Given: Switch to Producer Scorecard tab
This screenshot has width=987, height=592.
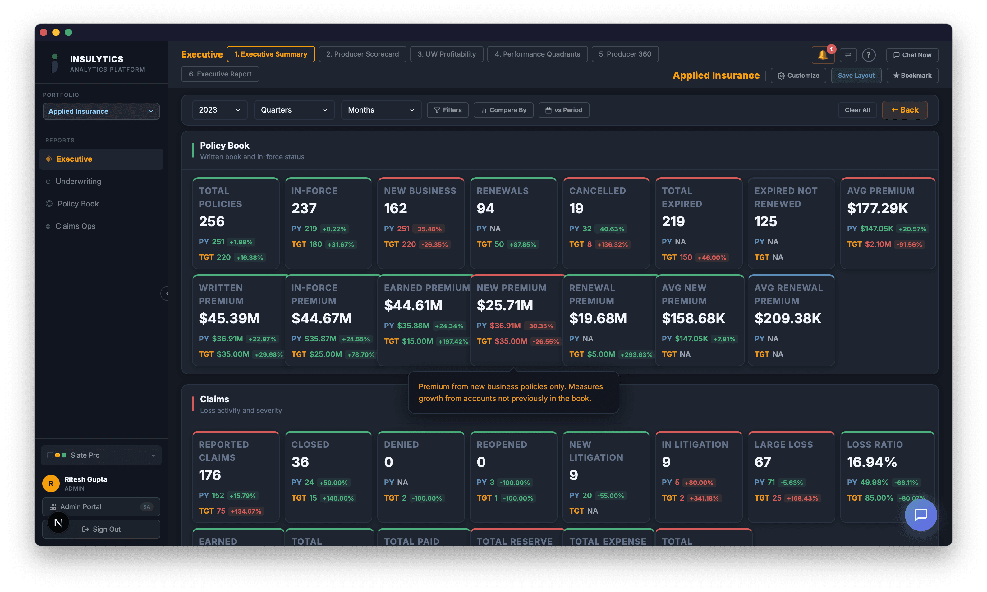Looking at the screenshot, I should pos(362,54).
